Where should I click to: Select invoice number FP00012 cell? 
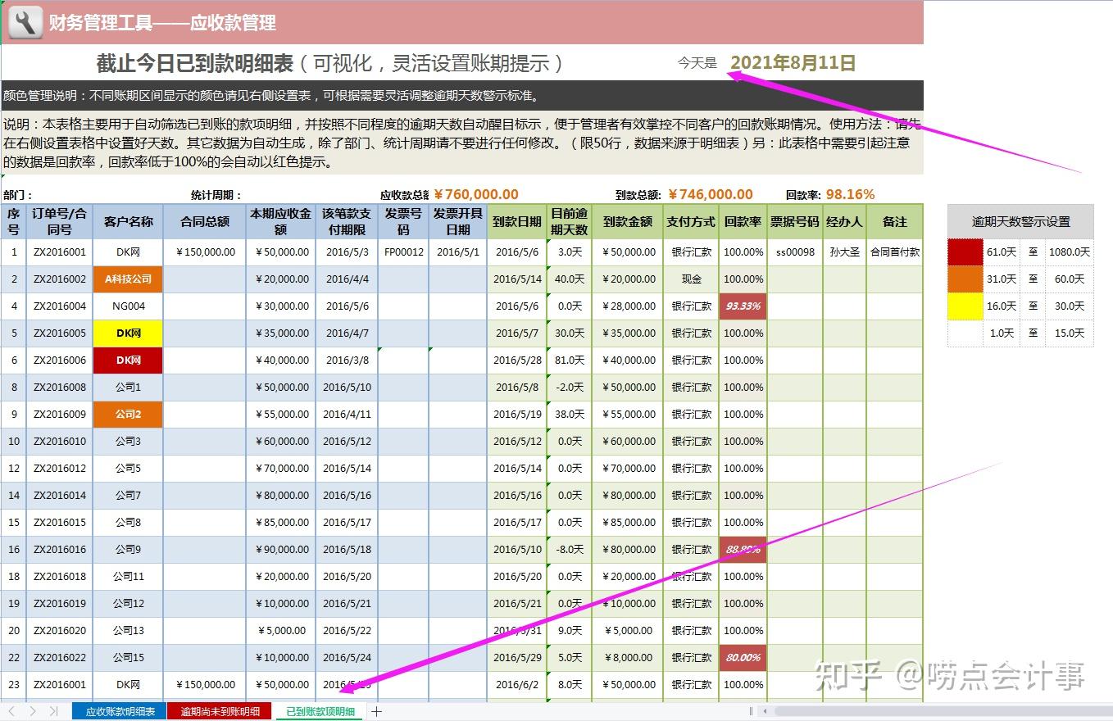(403, 252)
